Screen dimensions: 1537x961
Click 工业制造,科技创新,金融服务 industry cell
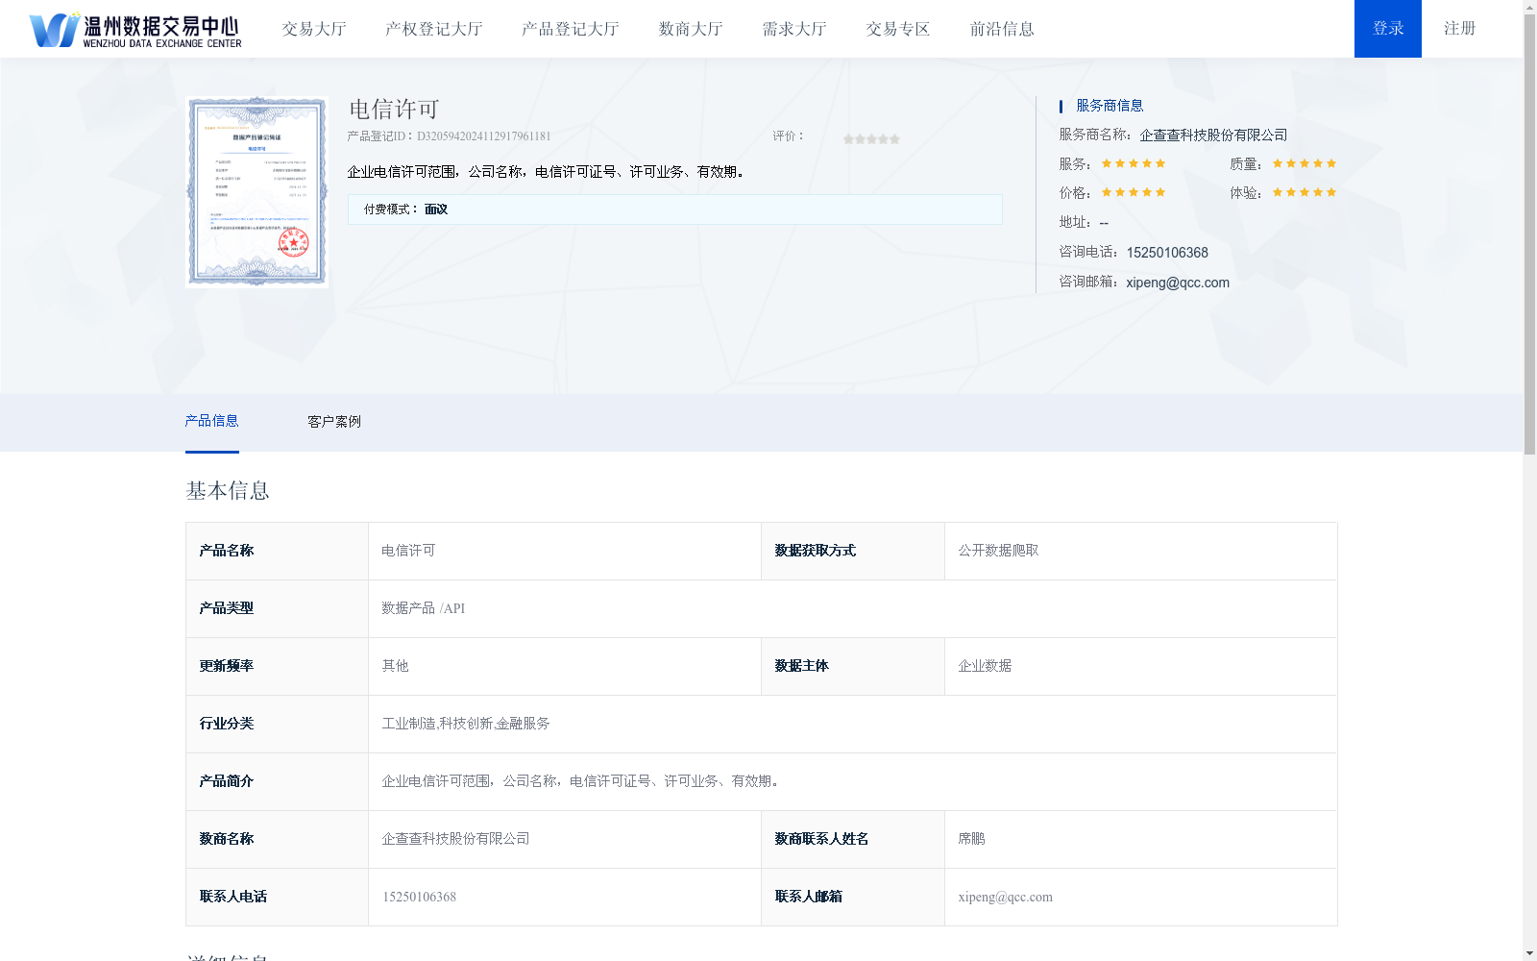tap(853, 724)
